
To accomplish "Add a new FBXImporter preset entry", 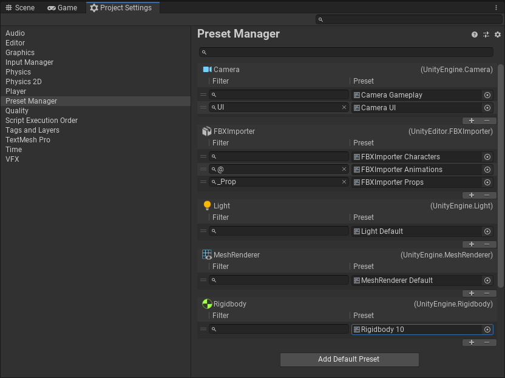I will 472,195.
